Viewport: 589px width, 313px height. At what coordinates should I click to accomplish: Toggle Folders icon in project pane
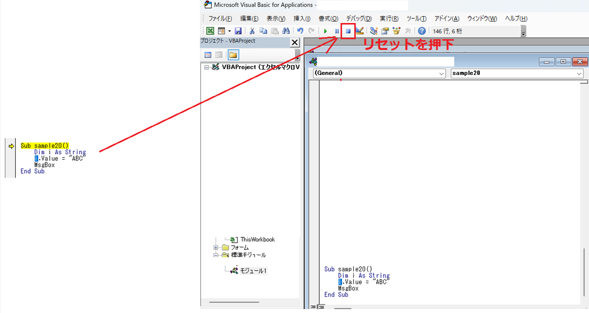(x=233, y=55)
